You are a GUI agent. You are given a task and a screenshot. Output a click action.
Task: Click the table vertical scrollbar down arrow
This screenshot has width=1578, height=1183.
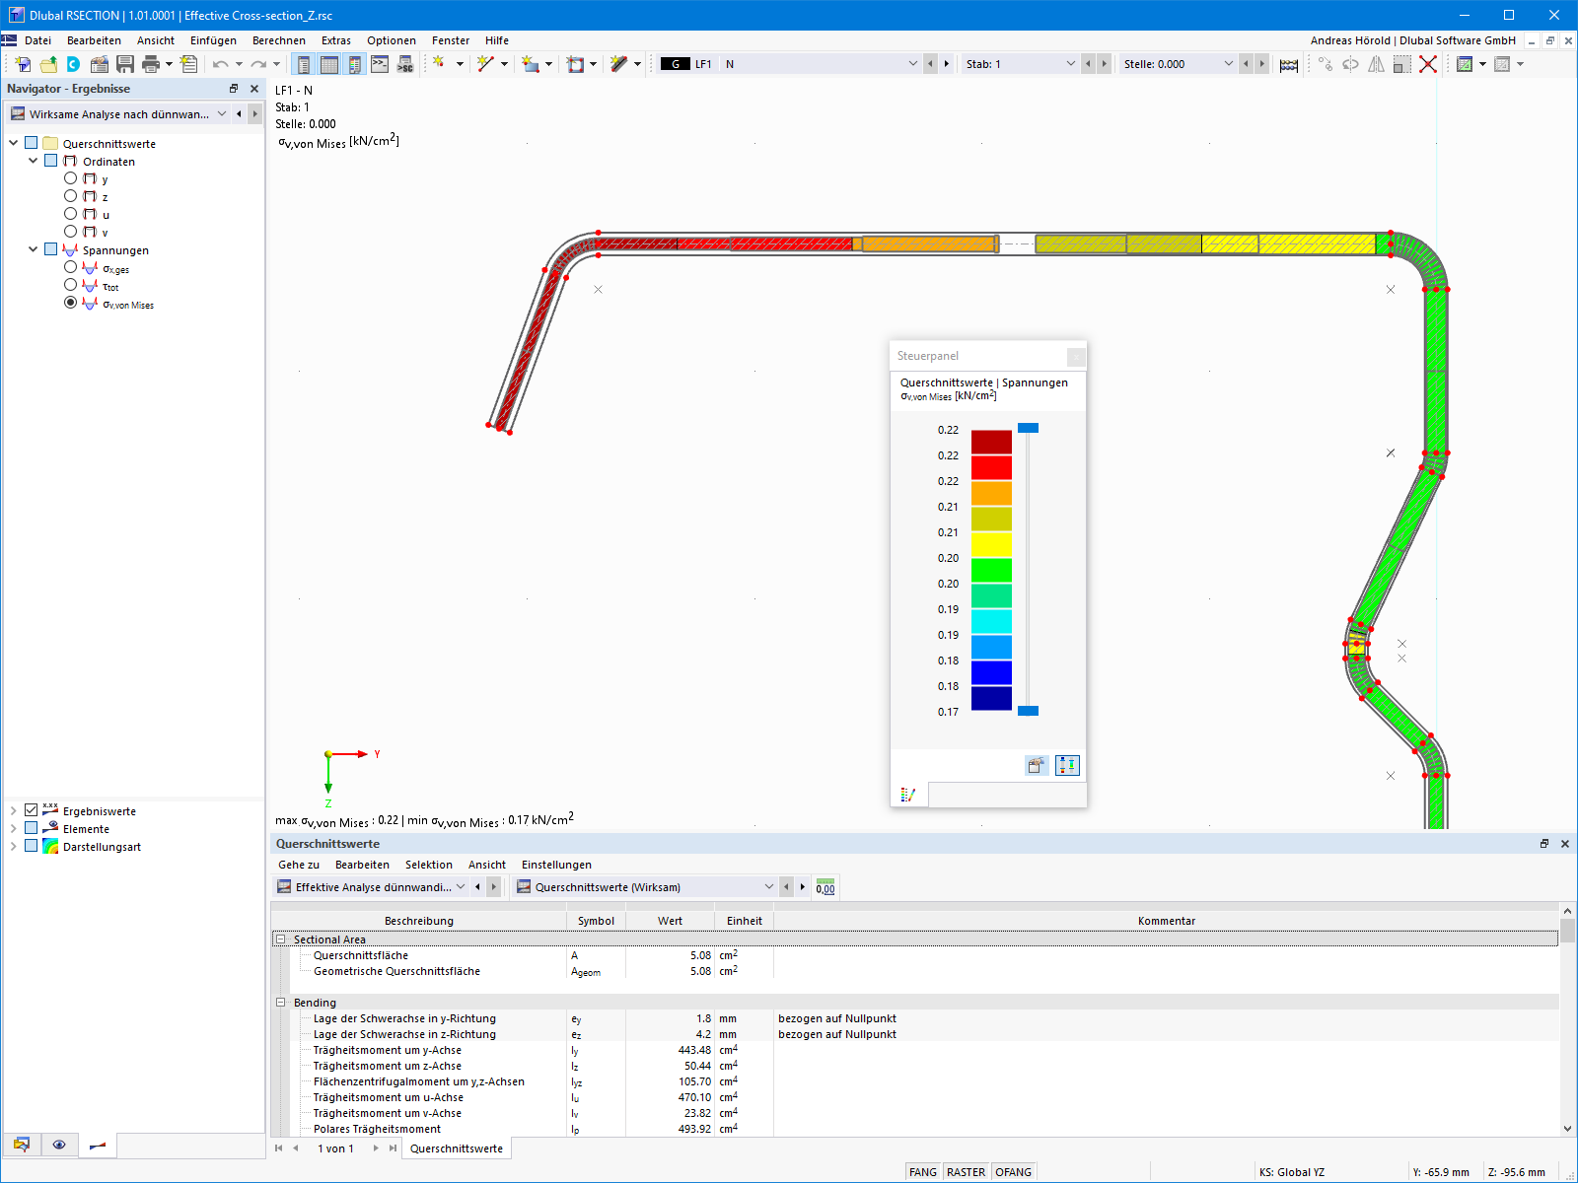pos(1567,1129)
